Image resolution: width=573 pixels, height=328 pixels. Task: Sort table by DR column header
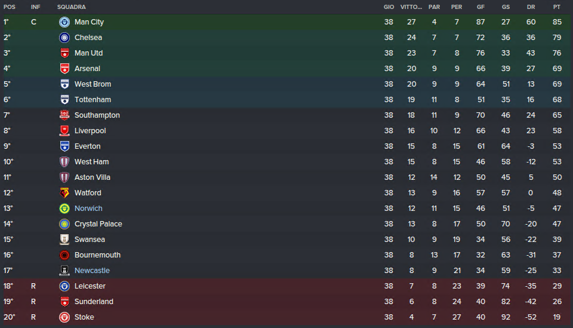[531, 7]
